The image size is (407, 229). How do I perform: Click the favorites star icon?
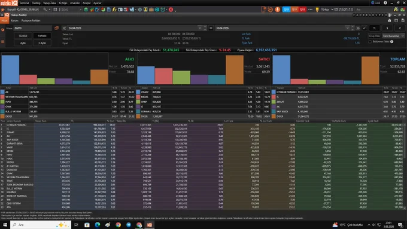(x=3, y=10)
